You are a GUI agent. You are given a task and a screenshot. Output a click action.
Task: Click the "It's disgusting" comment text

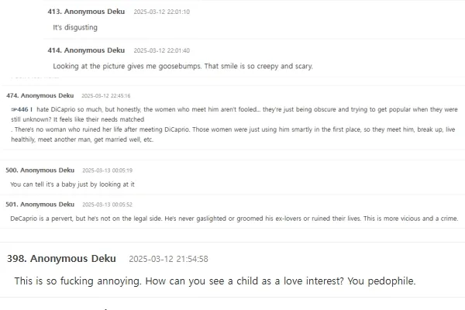pos(75,27)
